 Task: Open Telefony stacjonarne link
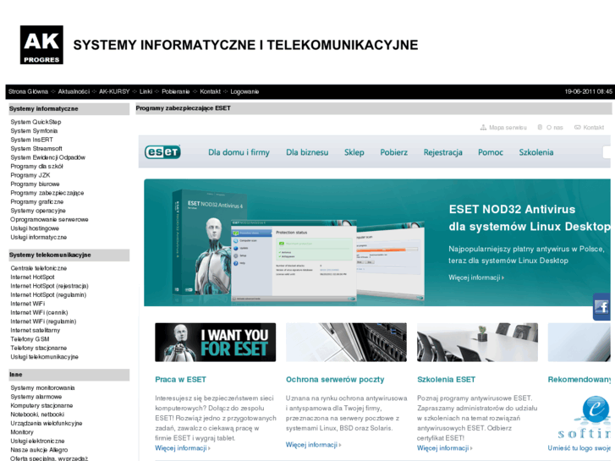(38, 348)
